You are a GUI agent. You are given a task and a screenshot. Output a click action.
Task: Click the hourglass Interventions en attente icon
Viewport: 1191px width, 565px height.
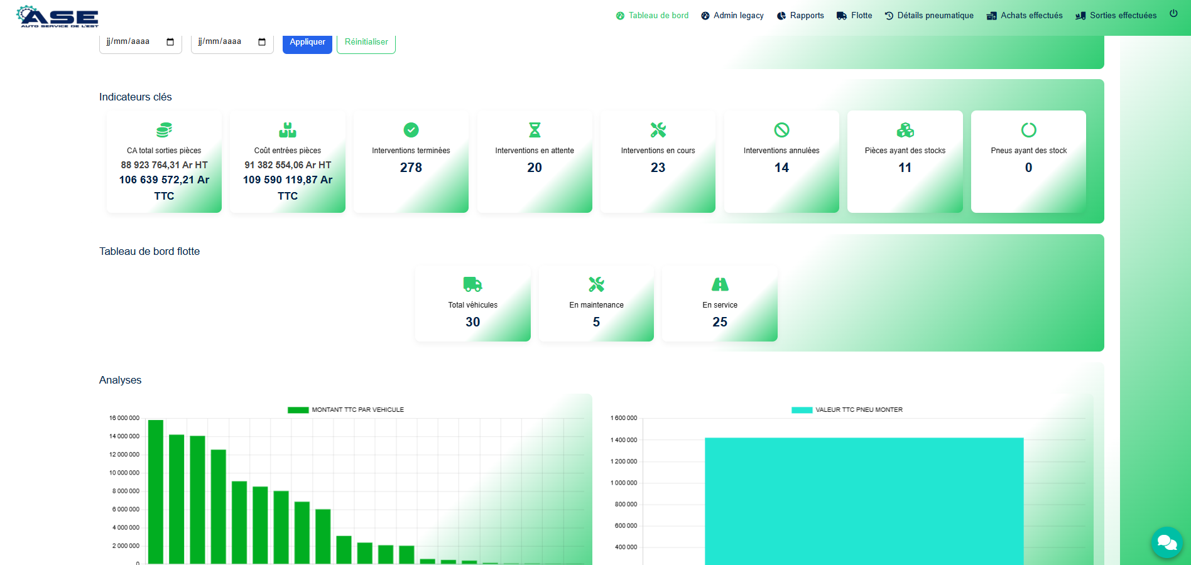point(535,130)
